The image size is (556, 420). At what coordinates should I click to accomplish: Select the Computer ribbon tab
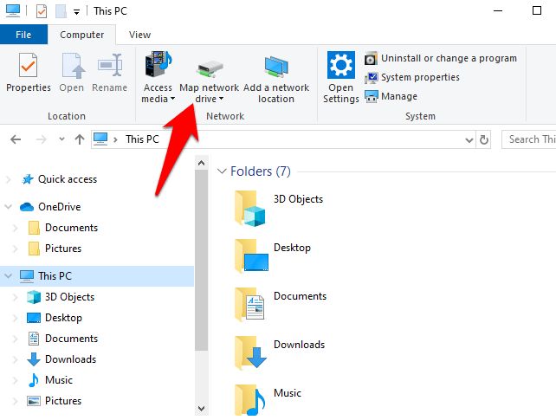tap(82, 35)
